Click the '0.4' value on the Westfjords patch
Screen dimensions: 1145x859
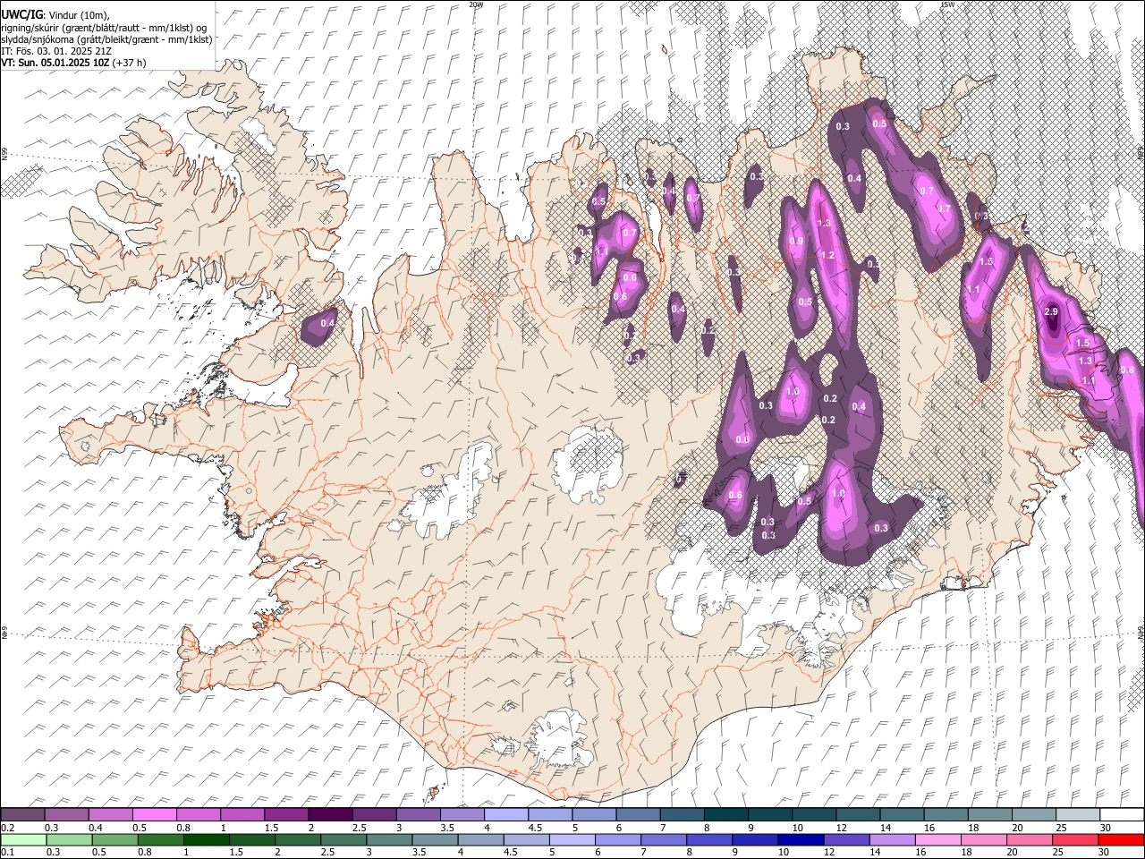pyautogui.click(x=327, y=323)
